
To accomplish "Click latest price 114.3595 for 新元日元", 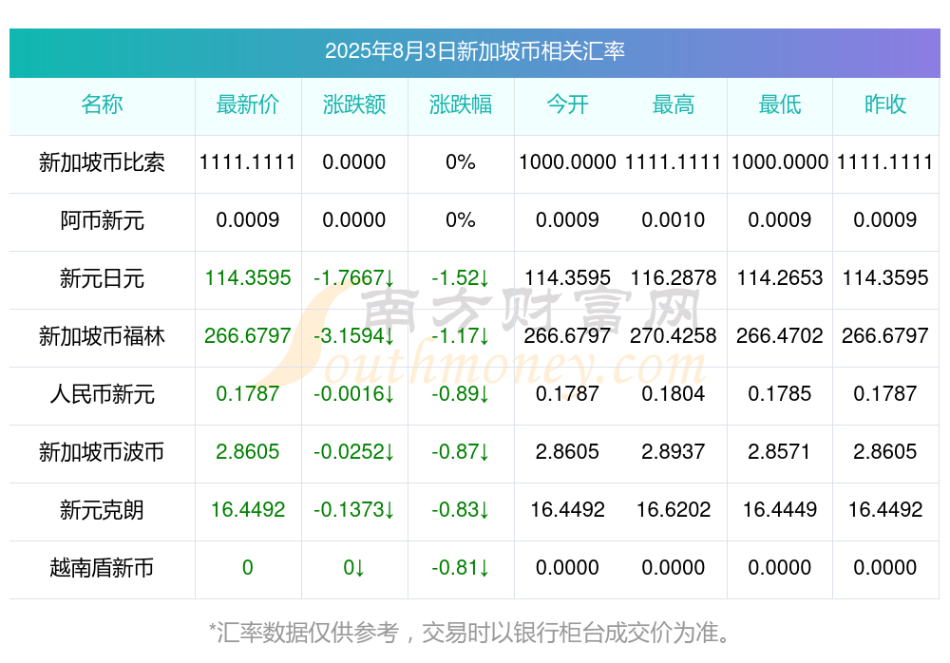I will [x=248, y=278].
